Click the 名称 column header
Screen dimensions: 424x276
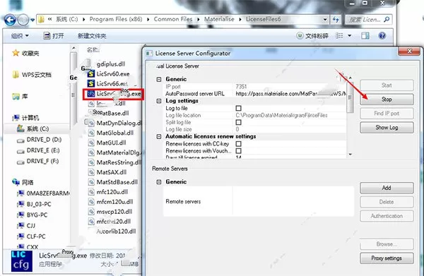coord(93,49)
